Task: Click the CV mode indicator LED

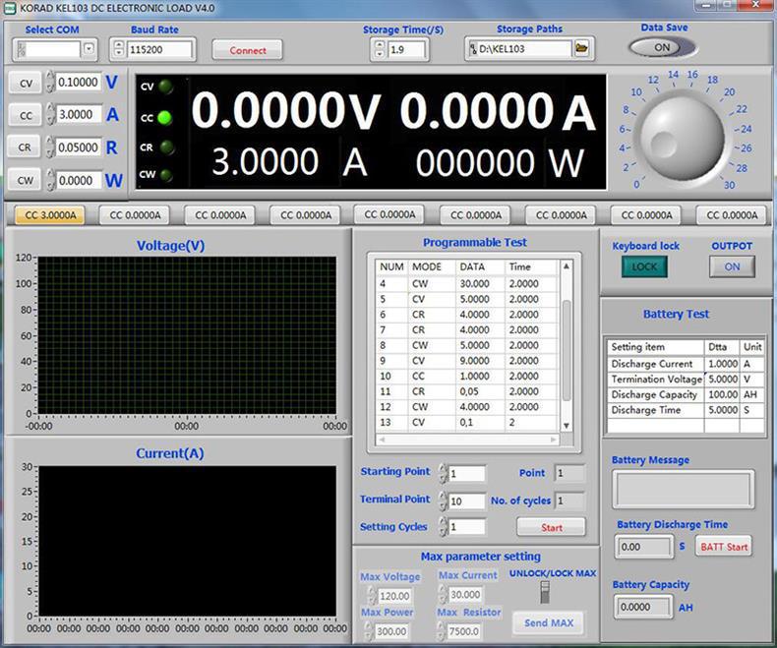Action: [165, 87]
